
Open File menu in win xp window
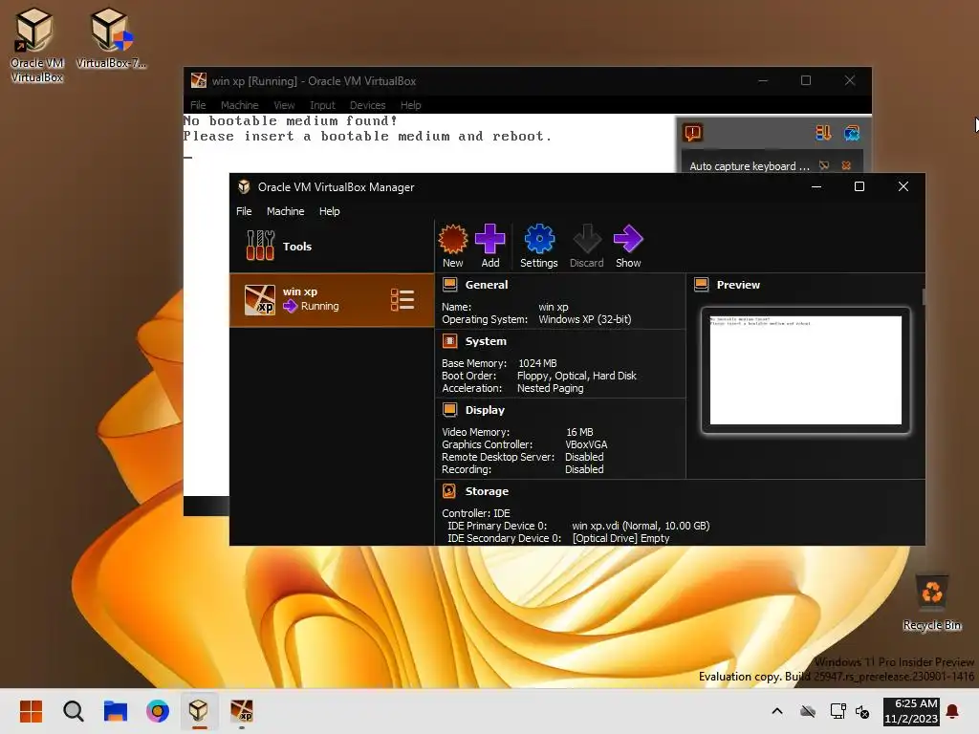point(198,105)
